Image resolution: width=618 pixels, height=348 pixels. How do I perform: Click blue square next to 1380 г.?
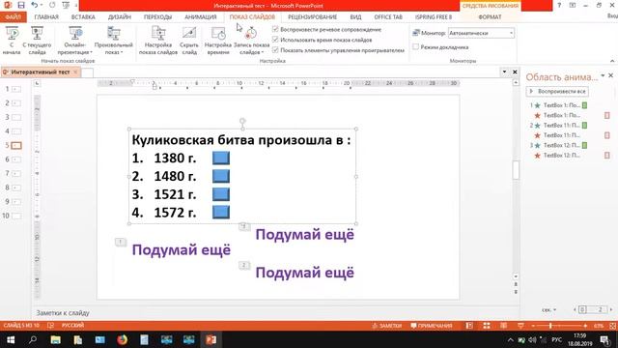221,158
